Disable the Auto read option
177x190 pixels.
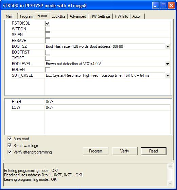pos(10,138)
